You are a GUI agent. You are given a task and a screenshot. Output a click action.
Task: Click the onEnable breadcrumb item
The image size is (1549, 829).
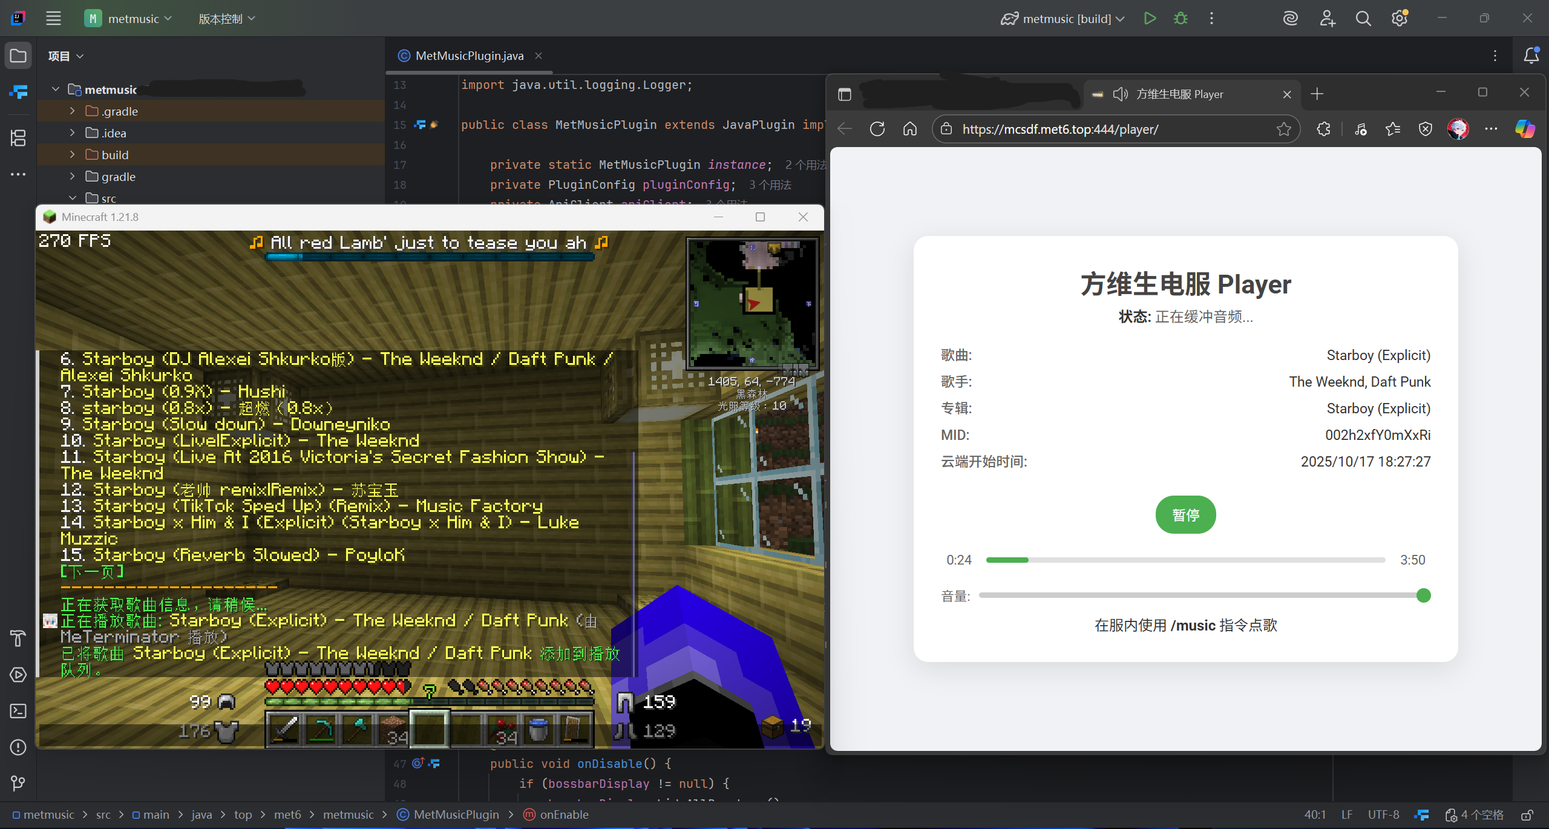[x=563, y=814]
